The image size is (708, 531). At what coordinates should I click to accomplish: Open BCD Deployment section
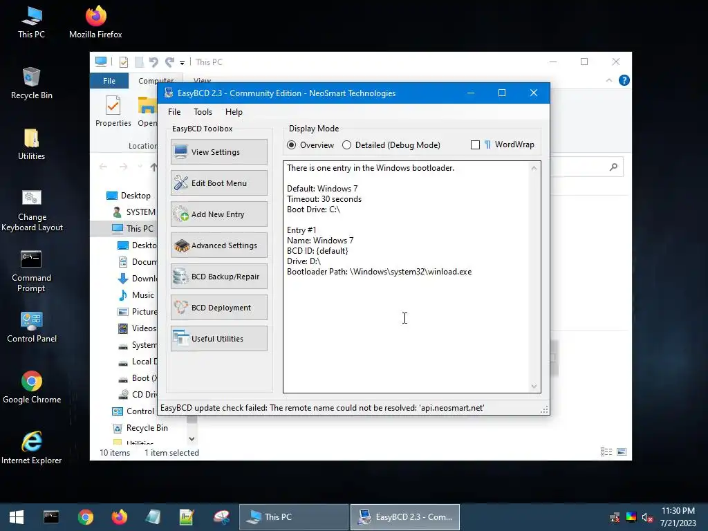219,308
